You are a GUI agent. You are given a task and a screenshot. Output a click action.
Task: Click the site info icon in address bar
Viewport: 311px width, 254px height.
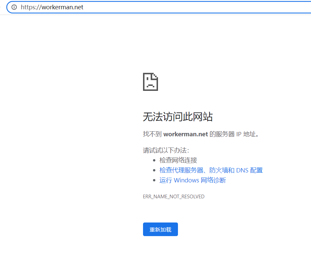click(x=14, y=7)
